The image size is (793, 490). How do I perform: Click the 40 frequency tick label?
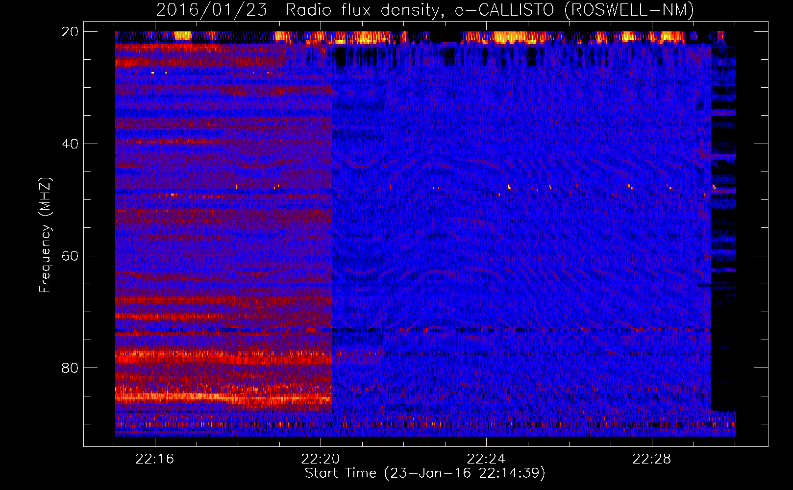click(x=70, y=144)
